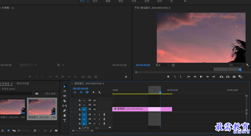
Task: Select the Razor tool
Action: tap(64, 101)
